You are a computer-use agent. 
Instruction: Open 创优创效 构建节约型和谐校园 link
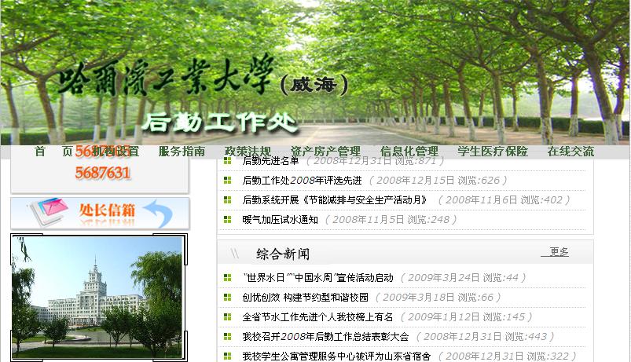click(306, 298)
